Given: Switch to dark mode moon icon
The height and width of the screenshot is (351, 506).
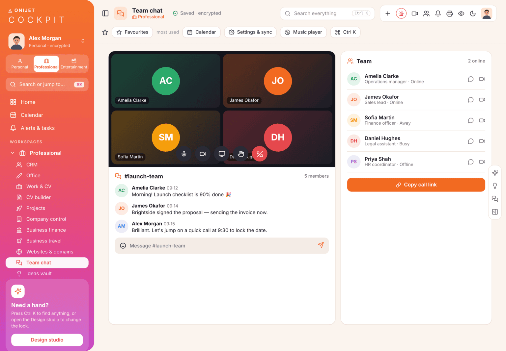Looking at the screenshot, I should [x=473, y=13].
